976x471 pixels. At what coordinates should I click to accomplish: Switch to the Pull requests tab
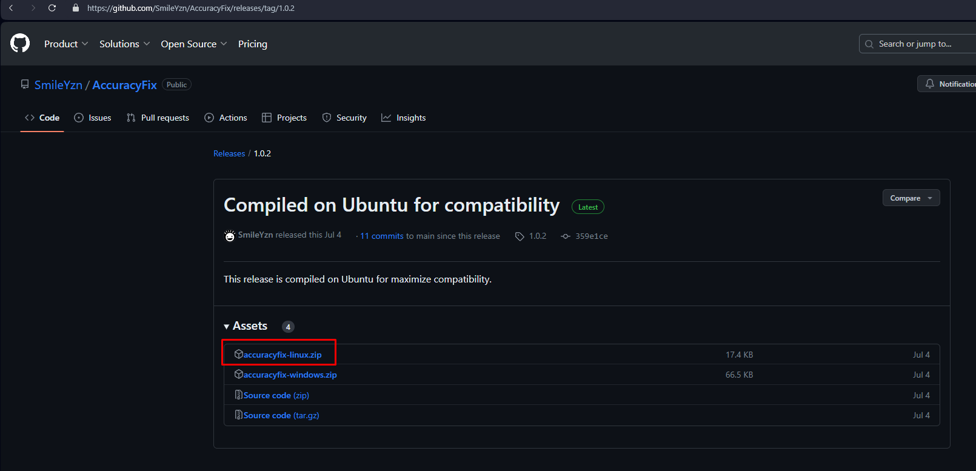pos(158,118)
